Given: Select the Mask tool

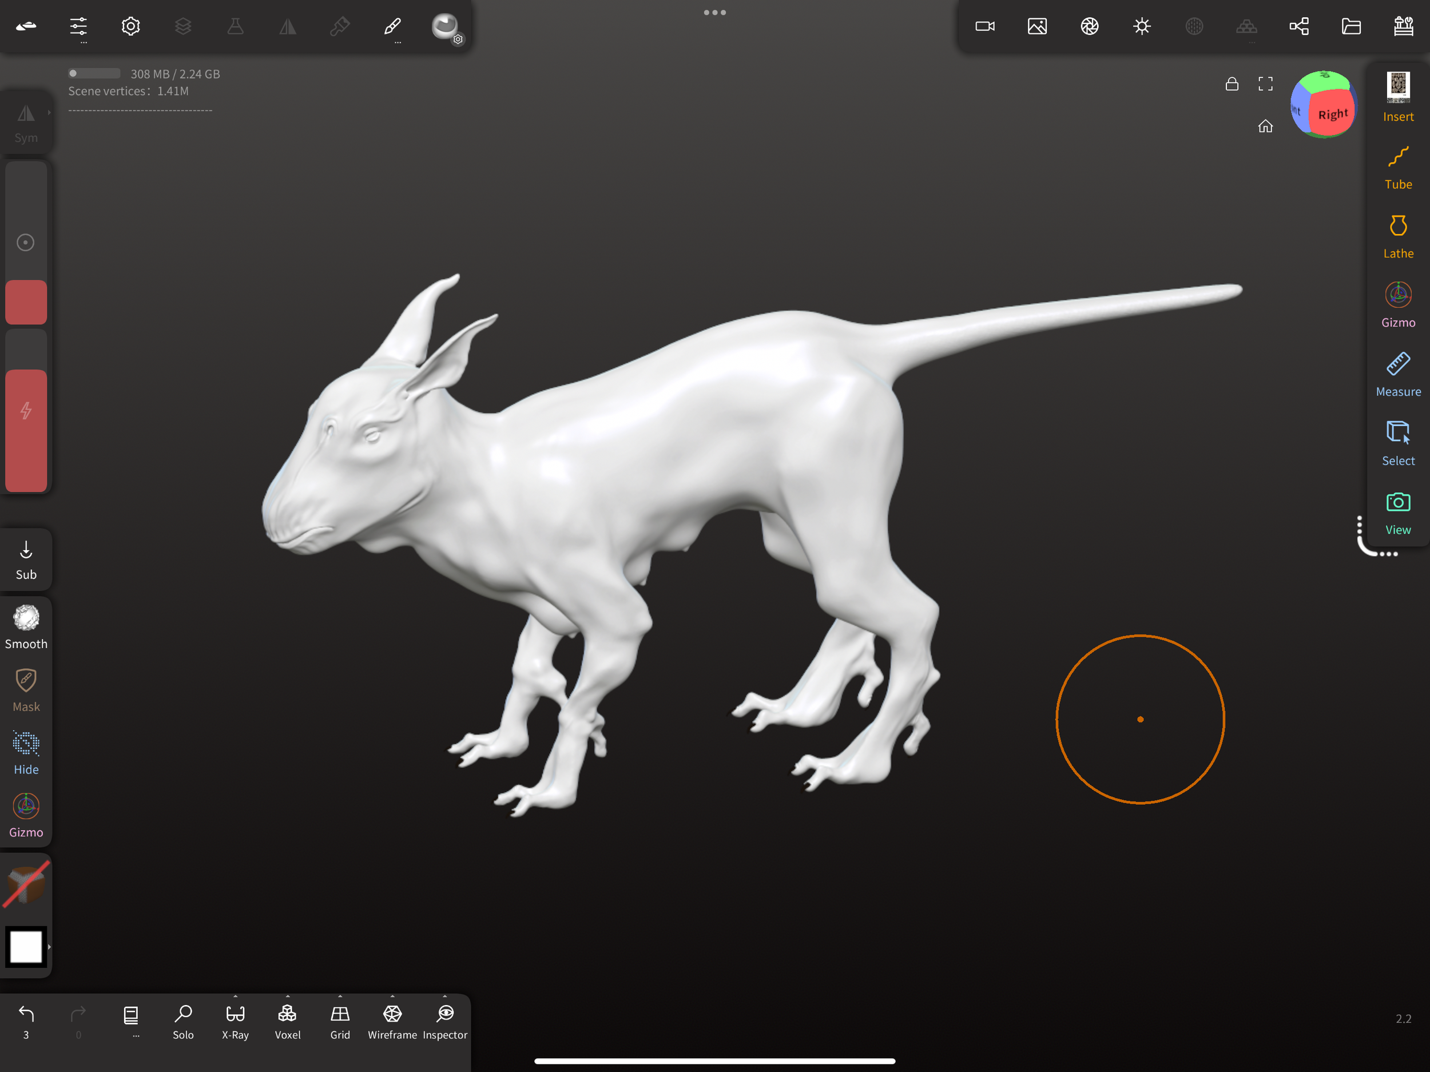Looking at the screenshot, I should pyautogui.click(x=26, y=690).
